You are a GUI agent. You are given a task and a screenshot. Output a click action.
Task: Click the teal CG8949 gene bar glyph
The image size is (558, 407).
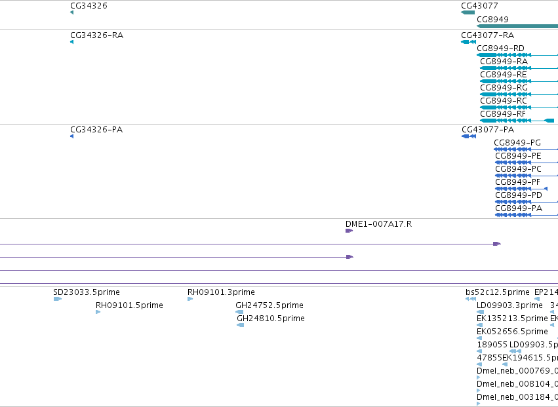[x=517, y=26]
